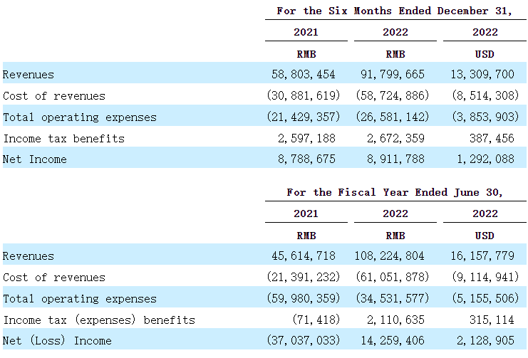Screen dimensions: 528x358
Task: Select USD net income 1,292,088
Action: tap(485, 159)
